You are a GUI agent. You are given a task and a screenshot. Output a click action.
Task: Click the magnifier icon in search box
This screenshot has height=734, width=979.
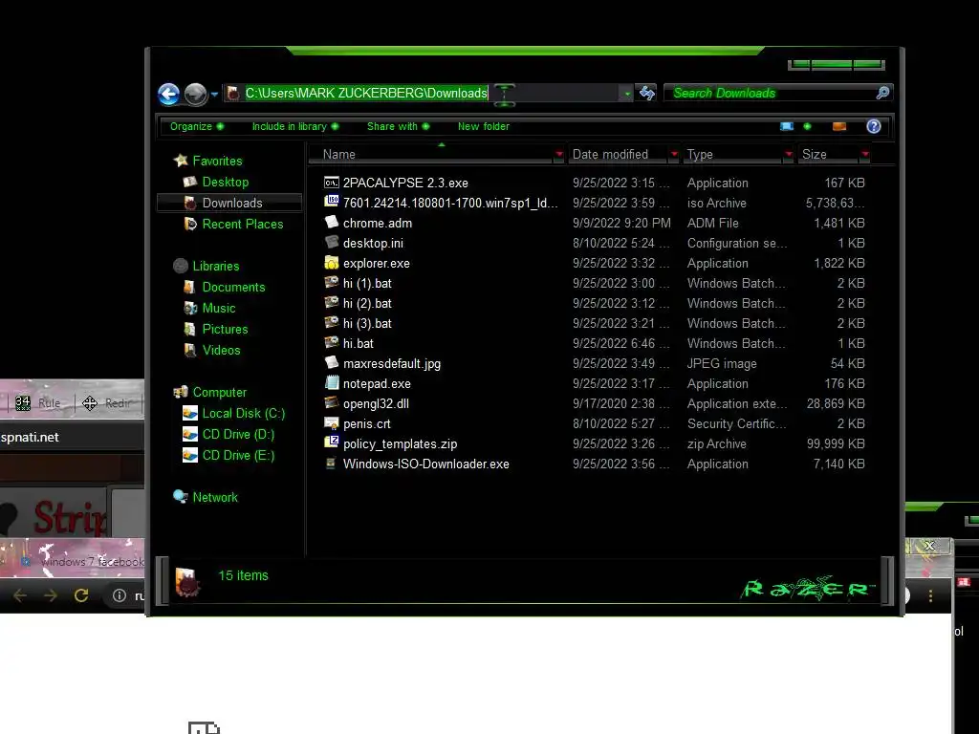pos(882,93)
